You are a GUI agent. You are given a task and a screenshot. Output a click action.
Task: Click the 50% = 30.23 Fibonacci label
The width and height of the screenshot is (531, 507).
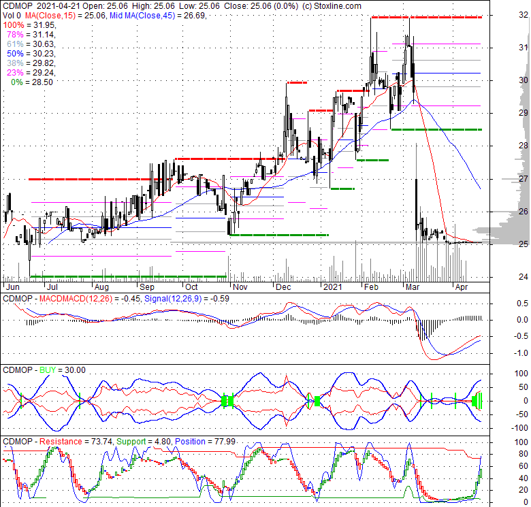(31, 54)
